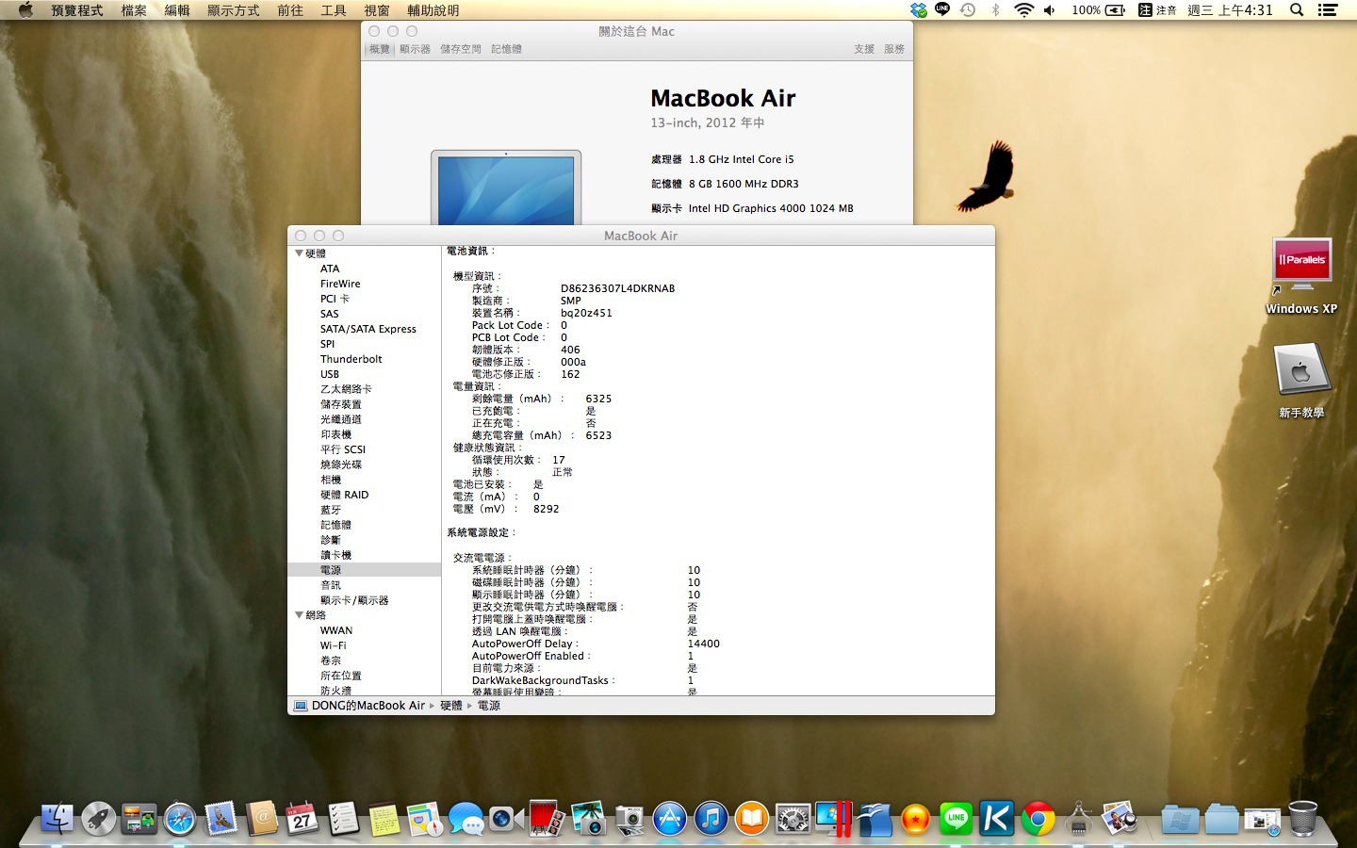1357x848 pixels.
Task: Click the 服務 link in About window
Action: pyautogui.click(x=894, y=49)
